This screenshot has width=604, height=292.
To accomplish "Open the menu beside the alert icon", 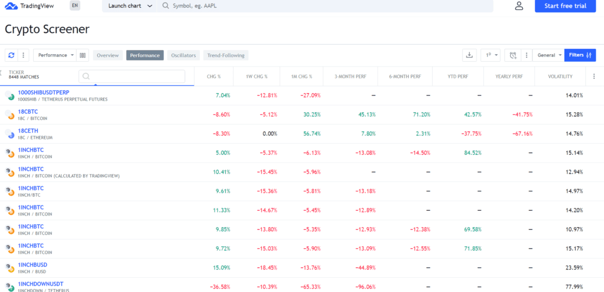I will pos(527,55).
